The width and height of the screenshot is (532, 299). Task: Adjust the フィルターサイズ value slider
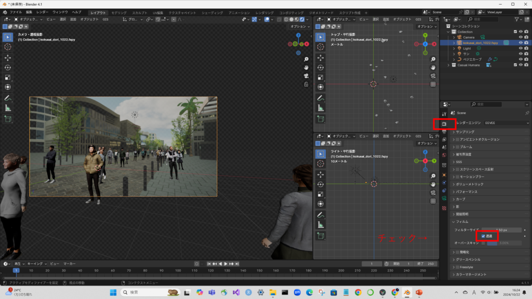501,229
